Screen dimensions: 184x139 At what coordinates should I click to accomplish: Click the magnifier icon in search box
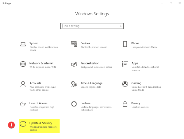point(121,26)
